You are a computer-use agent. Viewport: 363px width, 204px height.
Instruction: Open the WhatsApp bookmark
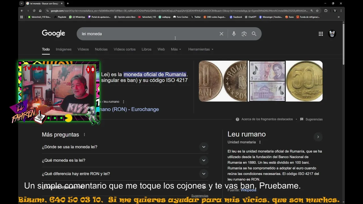tap(77, 17)
